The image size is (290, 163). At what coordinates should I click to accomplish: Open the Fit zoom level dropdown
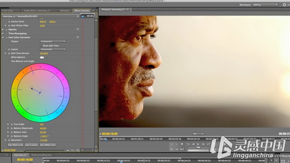pos(198,134)
